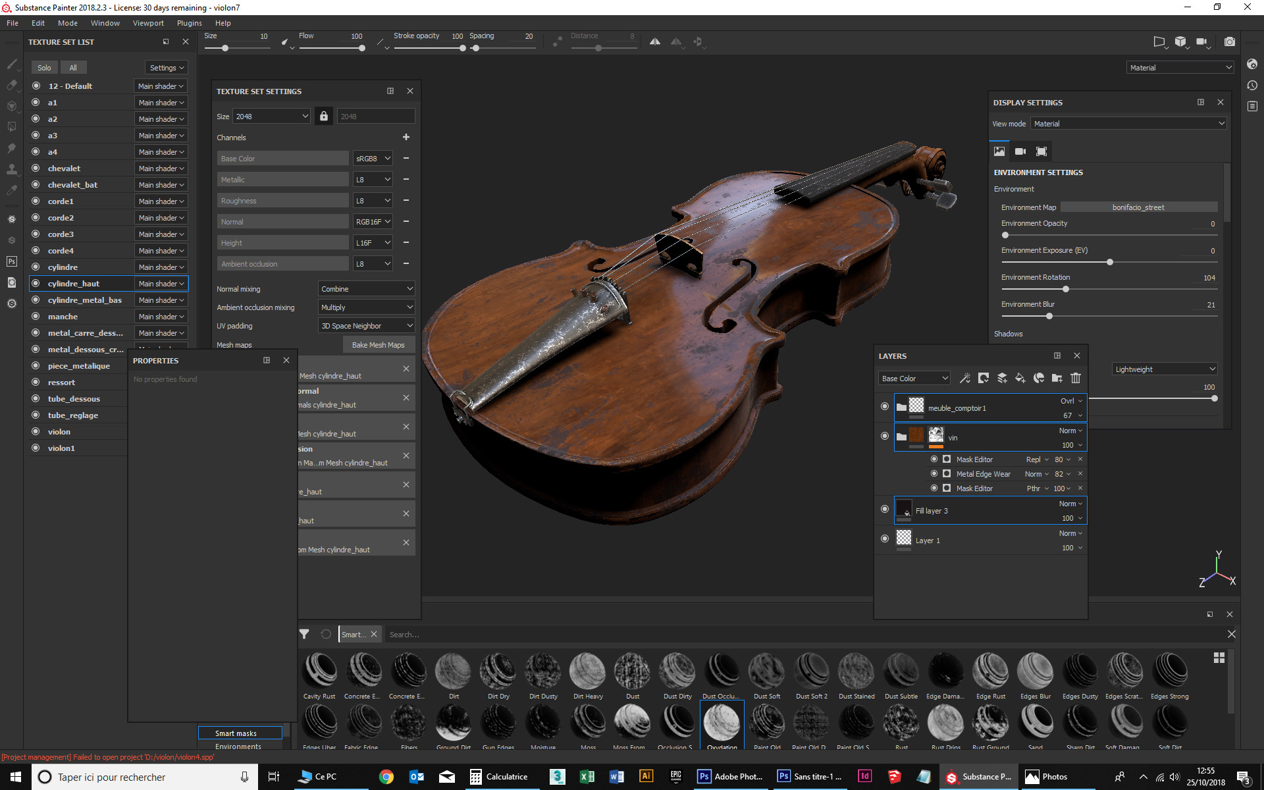Screen dimensions: 1264x790
Task: Toggle visibility of Fill layer 3
Action: (x=884, y=509)
